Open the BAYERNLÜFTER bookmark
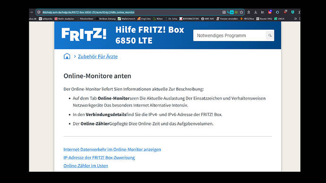 coord(189,19)
